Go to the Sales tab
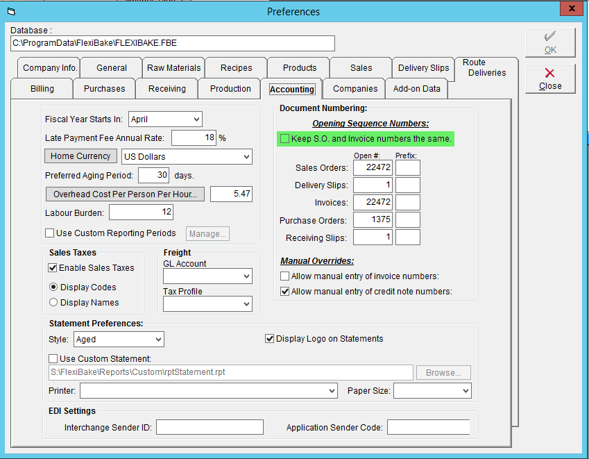 361,68
